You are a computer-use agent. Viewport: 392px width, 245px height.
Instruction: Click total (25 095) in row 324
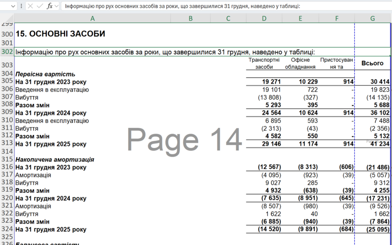pyautogui.click(x=378, y=230)
